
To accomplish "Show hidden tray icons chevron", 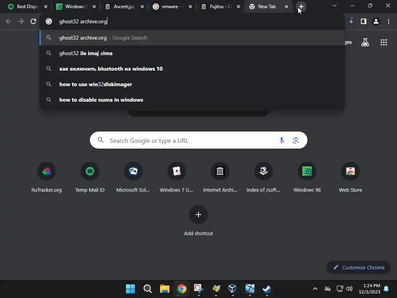I will pyautogui.click(x=315, y=289).
